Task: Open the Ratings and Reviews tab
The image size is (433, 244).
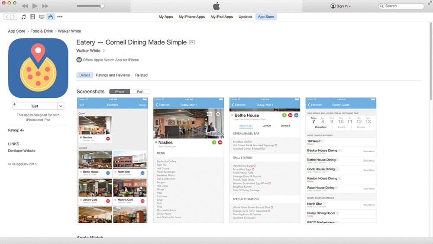Action: (113, 75)
